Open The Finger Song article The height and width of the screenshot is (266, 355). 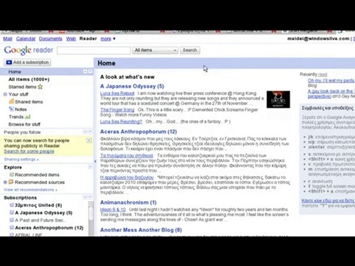pos(117,110)
